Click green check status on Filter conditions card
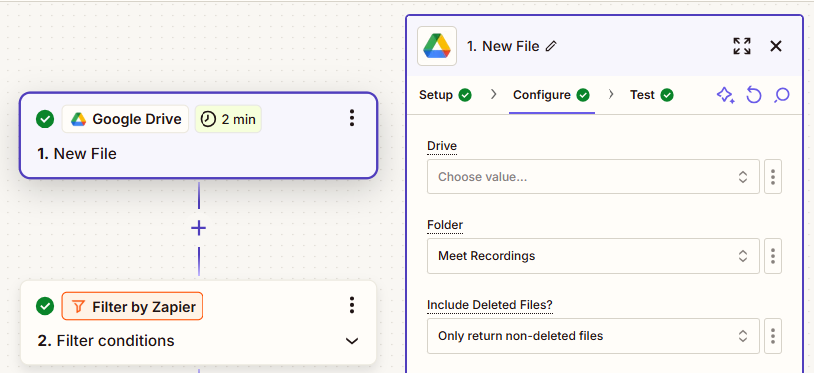This screenshot has width=814, height=373. pos(45,306)
